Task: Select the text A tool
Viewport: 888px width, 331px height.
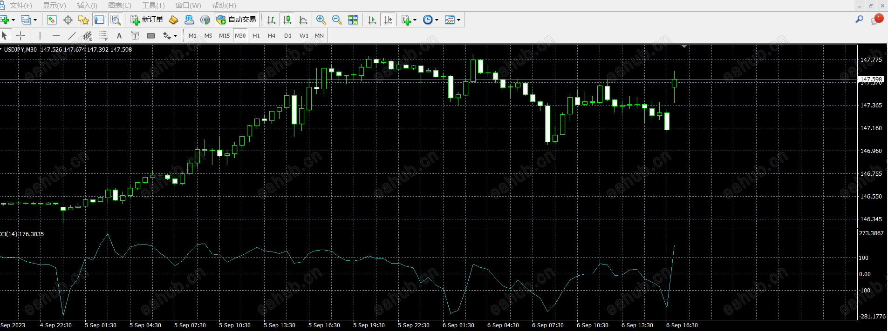Action: 119,35
